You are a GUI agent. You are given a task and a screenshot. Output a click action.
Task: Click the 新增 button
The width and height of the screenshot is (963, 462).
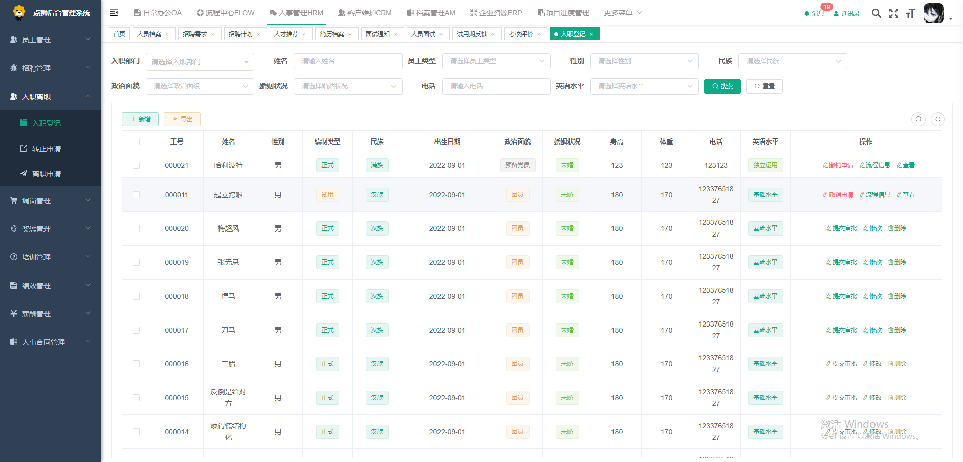pos(140,119)
